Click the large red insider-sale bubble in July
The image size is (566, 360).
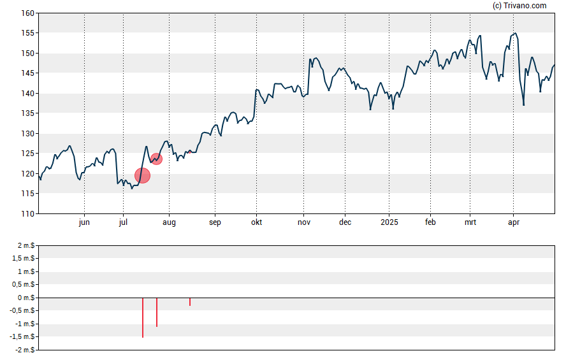(x=143, y=176)
